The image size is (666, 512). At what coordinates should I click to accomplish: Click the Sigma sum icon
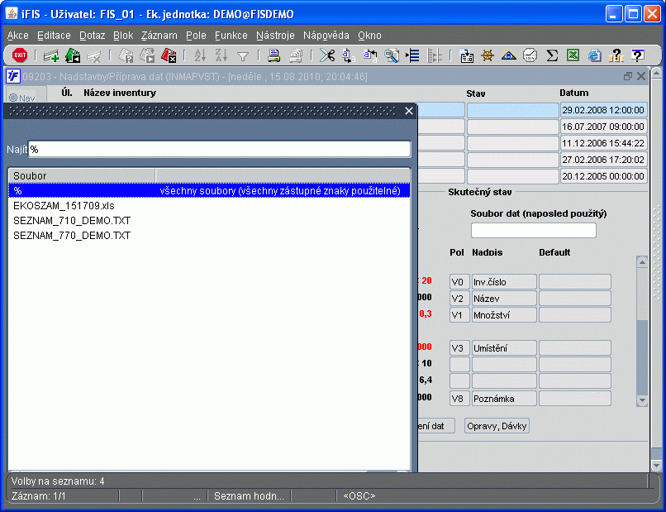coord(552,55)
